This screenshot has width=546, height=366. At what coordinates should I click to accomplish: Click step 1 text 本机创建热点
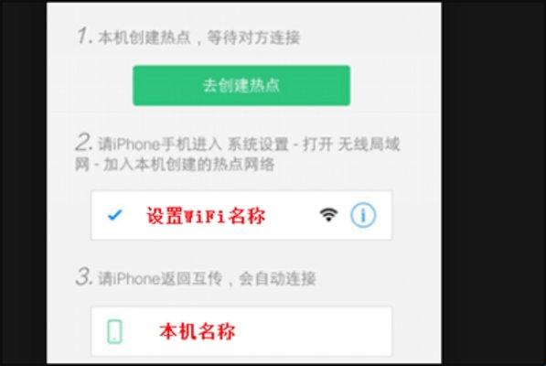pos(145,38)
